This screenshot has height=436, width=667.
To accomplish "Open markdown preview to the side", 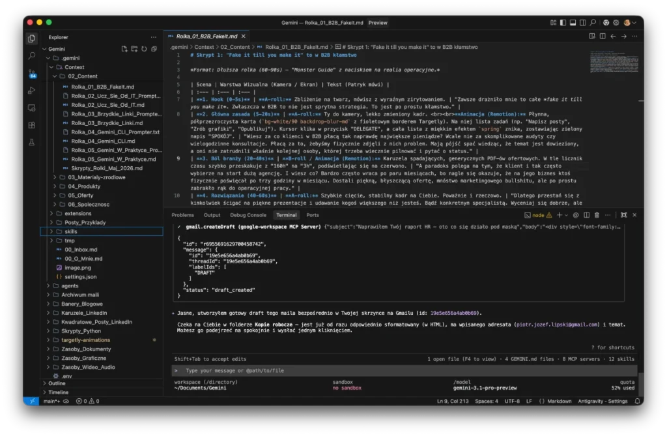I will click(591, 36).
